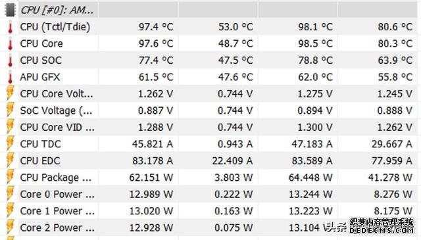Click the CPU chip icon in header row
The width and height of the screenshot is (421, 240).
pyautogui.click(x=11, y=10)
